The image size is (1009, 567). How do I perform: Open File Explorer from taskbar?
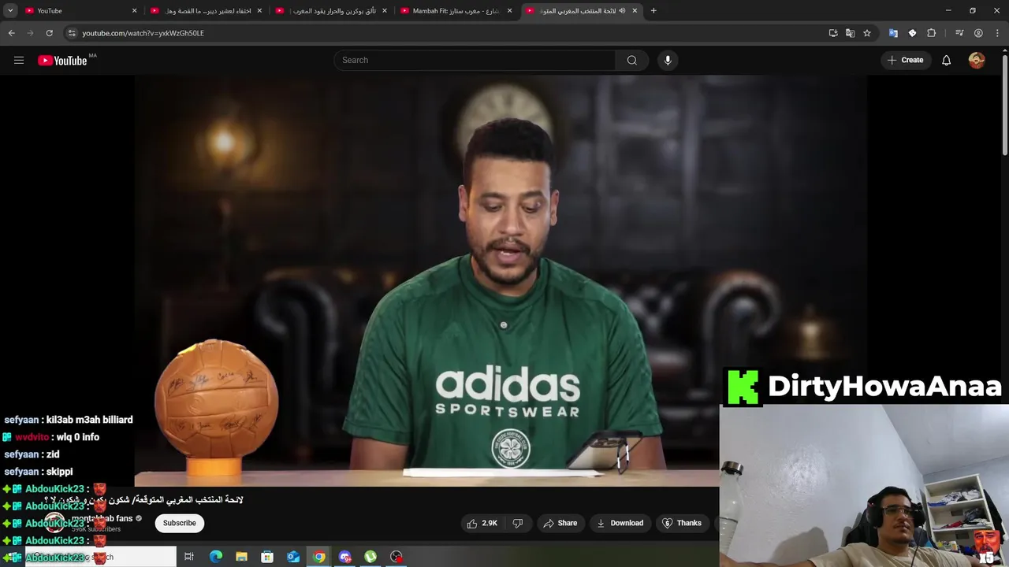[x=241, y=557]
